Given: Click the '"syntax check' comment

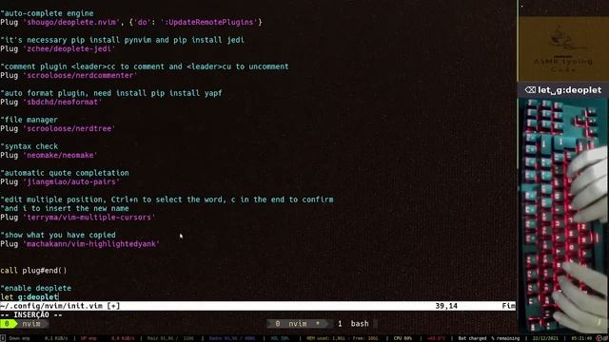Looking at the screenshot, I should pos(29,146).
